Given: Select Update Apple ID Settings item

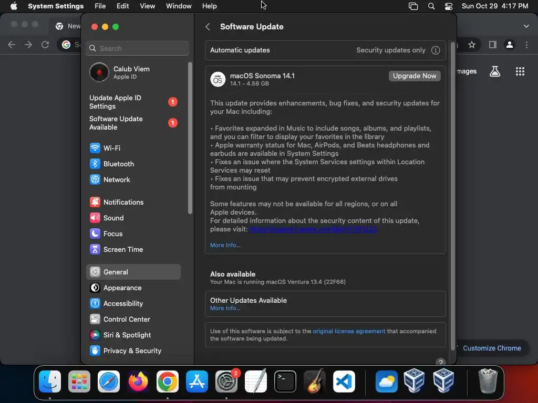Looking at the screenshot, I should (x=133, y=102).
